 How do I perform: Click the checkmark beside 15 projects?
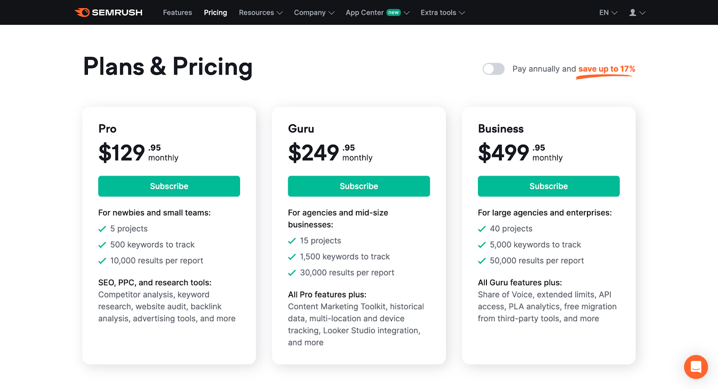pos(291,241)
